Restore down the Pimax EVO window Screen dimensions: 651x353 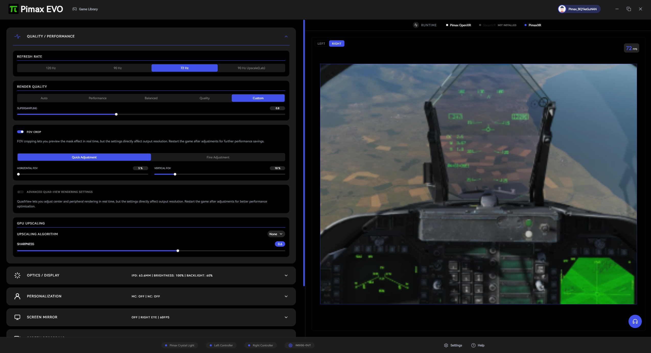pos(629,9)
